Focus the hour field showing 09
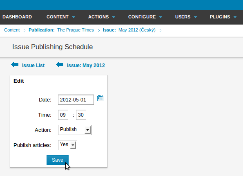243x176 pixels. click(x=63, y=115)
